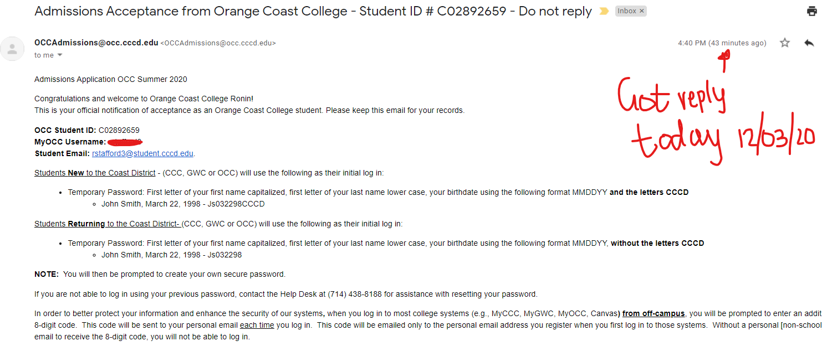
Task: Click the underlined "each time" text
Action: 257,325
